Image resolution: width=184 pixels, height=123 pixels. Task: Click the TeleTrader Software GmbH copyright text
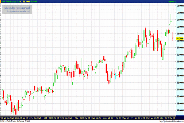[15, 121]
